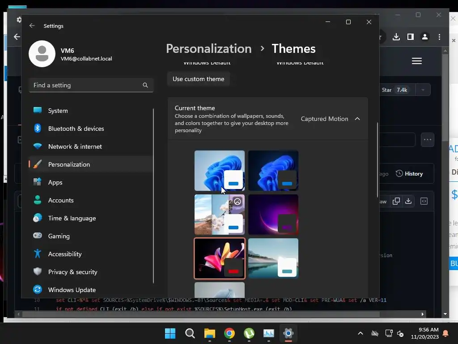Click the VM6 profile avatar
This screenshot has height=344, width=458.
[42, 54]
